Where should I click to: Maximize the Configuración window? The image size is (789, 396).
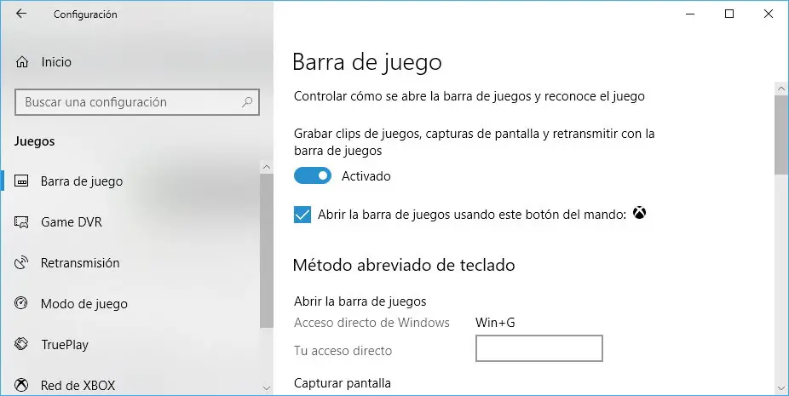[729, 14]
